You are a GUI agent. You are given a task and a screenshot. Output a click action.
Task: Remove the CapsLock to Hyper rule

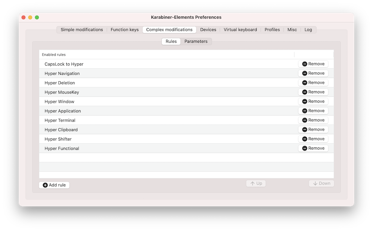[x=313, y=64]
